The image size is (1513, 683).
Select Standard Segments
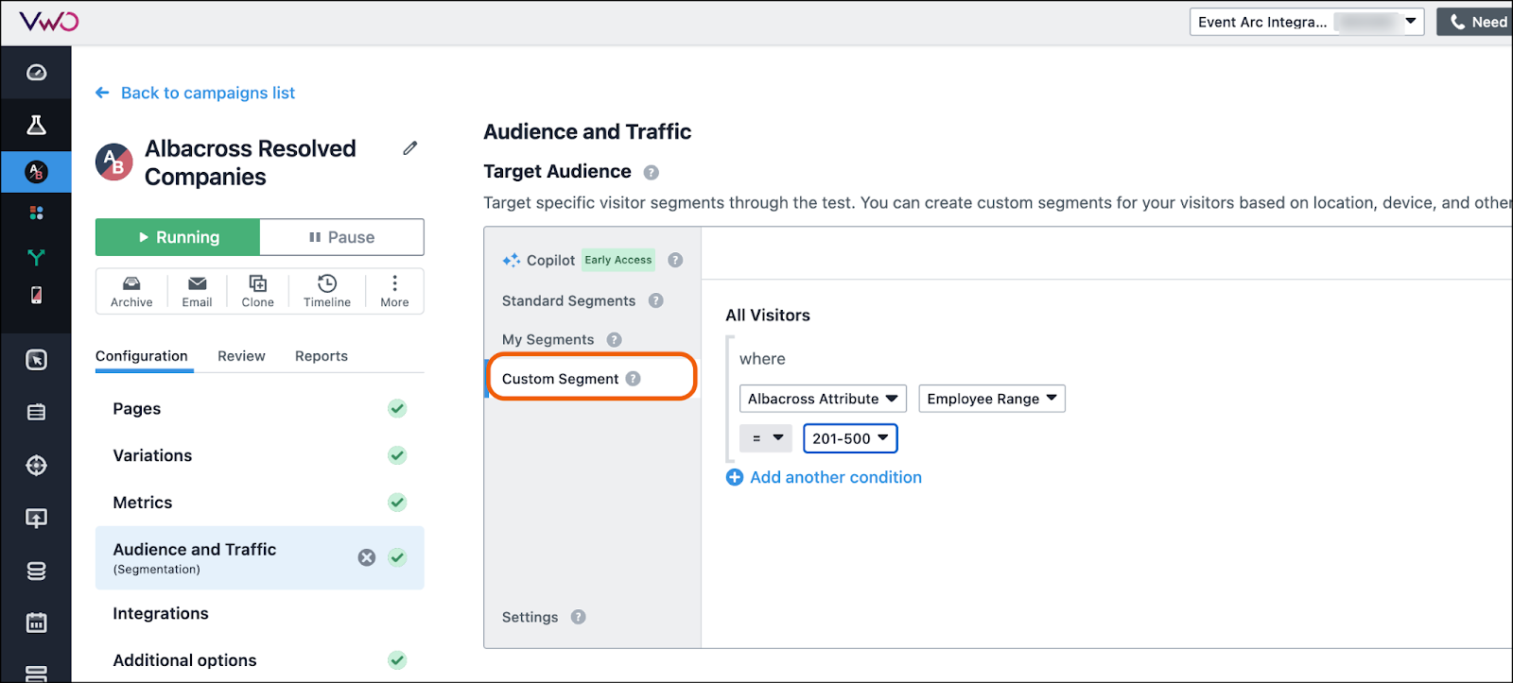(x=568, y=300)
